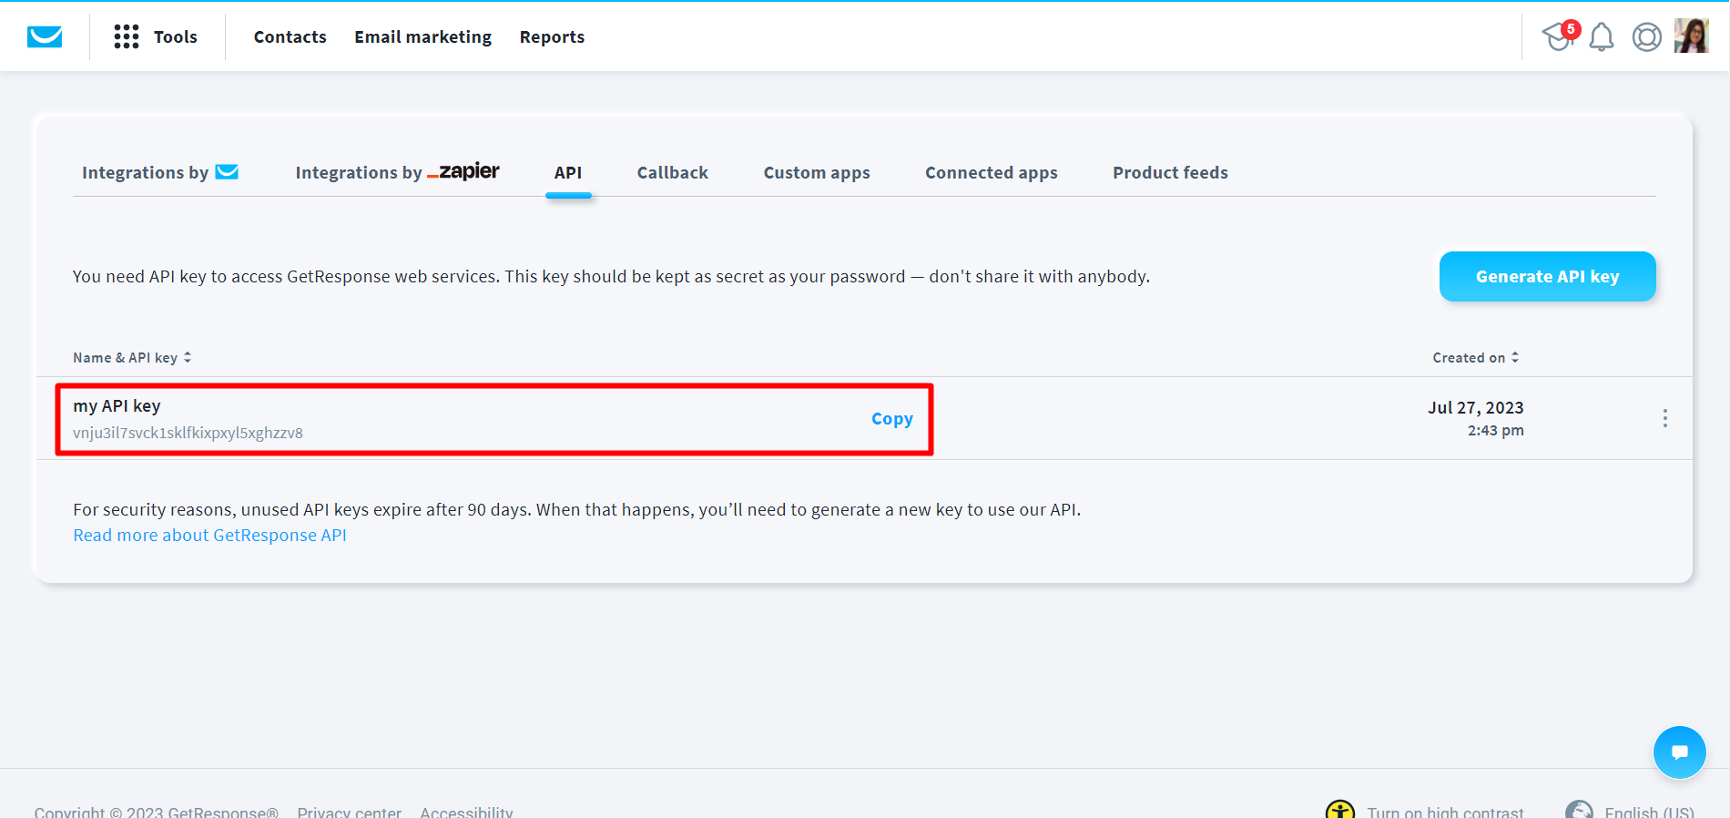Screen dimensions: 1730x818
Task: Switch to Product feeds tab
Action: 1170,172
